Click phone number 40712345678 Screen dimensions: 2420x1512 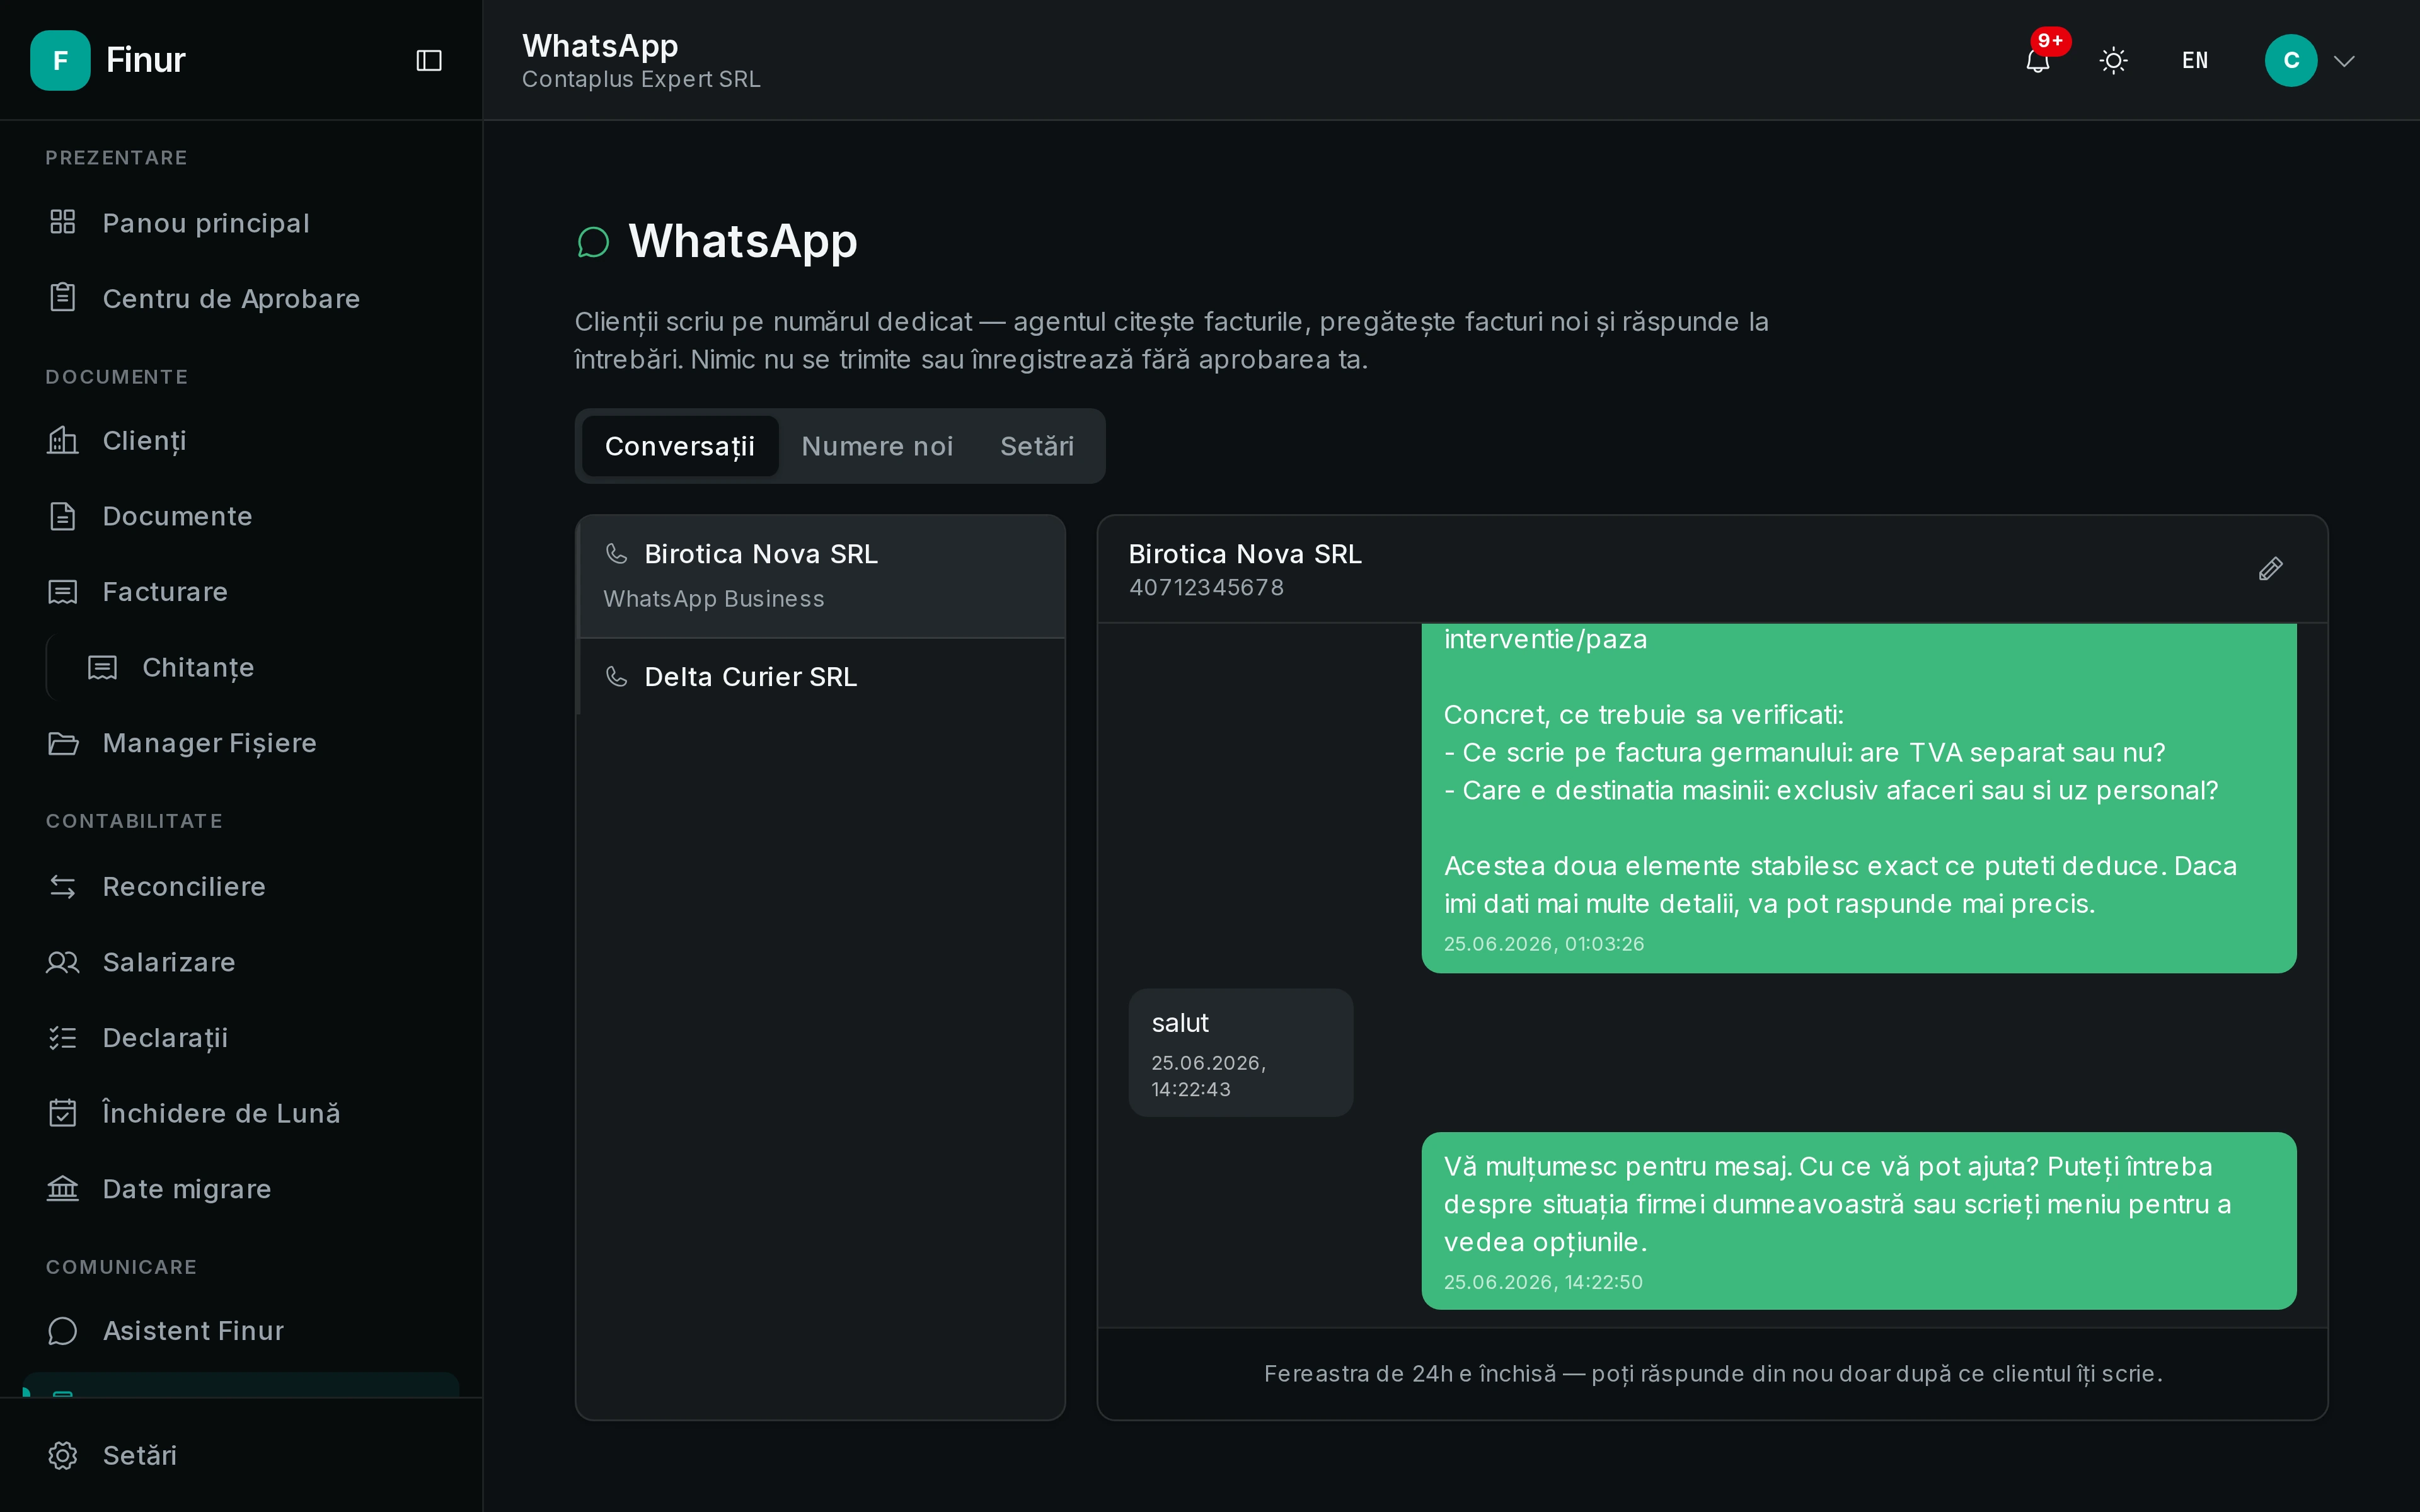tap(1206, 587)
